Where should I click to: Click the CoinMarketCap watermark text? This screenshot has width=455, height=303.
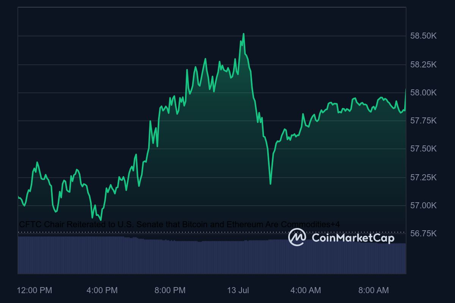coord(353,238)
